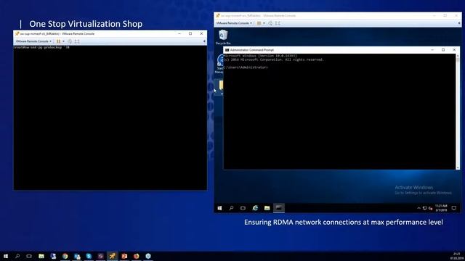Viewport: 465px width, 261px height.
Task: Show hidden tray icons in guest taskbar
Action: (418, 208)
